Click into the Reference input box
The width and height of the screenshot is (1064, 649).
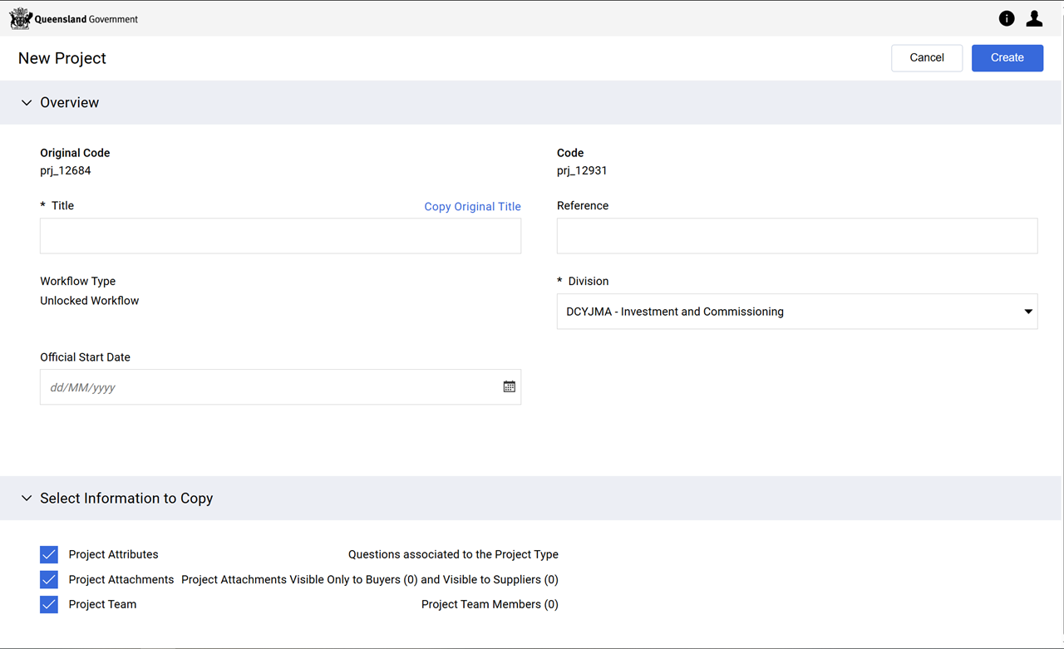(x=796, y=236)
